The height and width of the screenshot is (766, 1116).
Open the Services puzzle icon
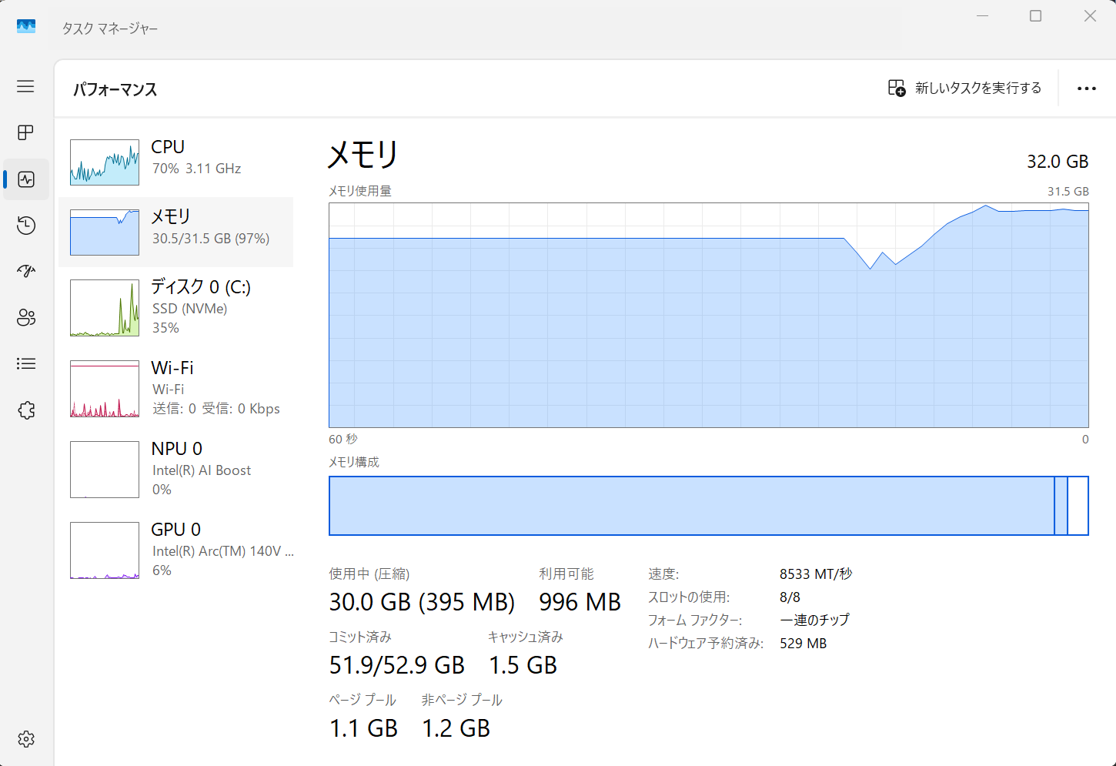pyautogui.click(x=26, y=410)
